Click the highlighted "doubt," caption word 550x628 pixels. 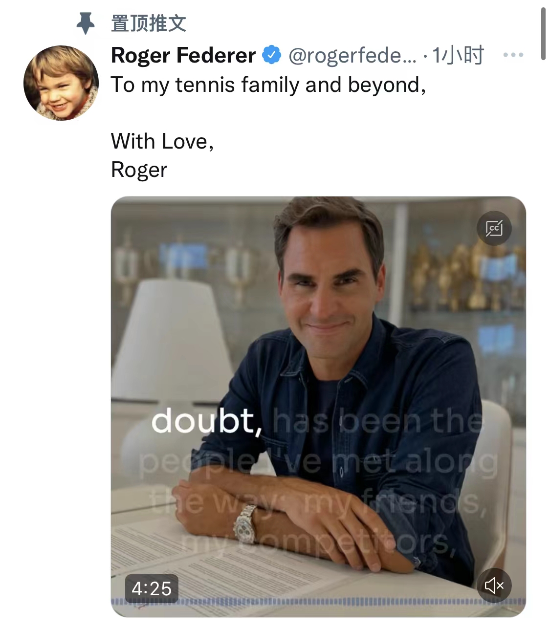(206, 421)
